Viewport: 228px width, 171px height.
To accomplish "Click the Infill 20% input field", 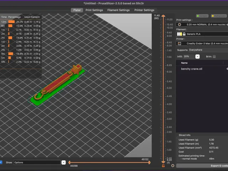I will point(189,57).
